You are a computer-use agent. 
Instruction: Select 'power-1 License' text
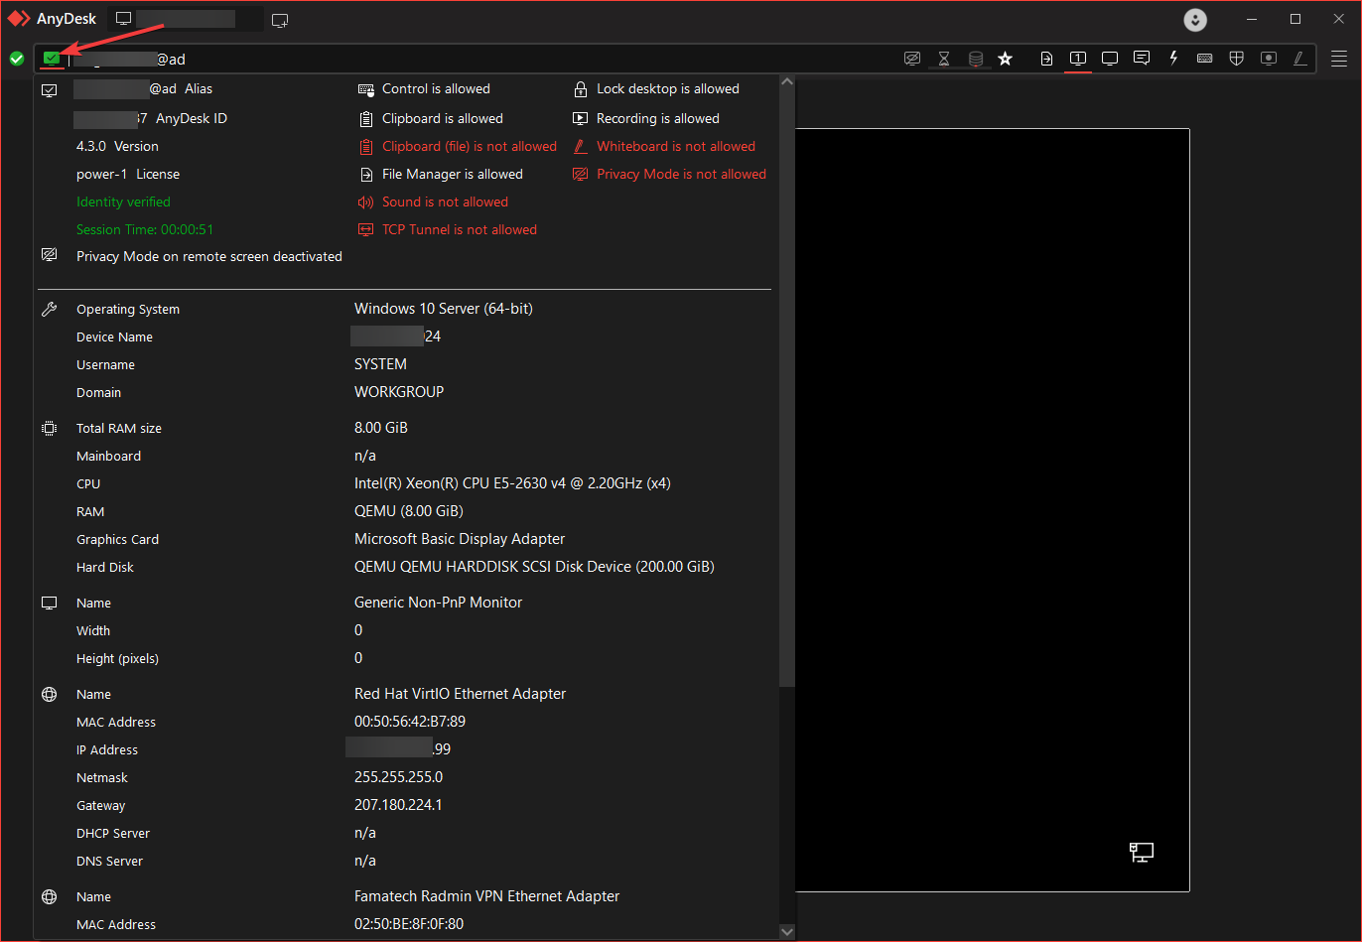pyautogui.click(x=128, y=174)
